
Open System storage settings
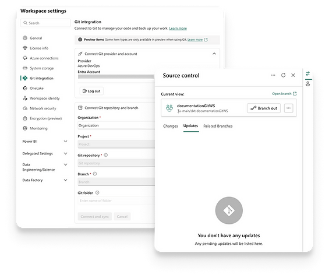click(x=41, y=68)
